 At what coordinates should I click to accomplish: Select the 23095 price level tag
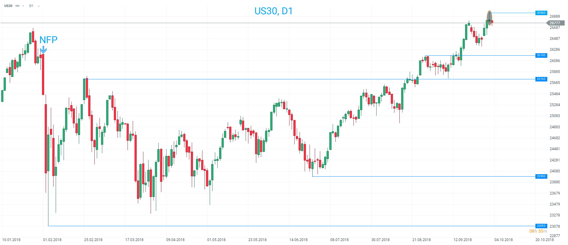click(x=541, y=226)
